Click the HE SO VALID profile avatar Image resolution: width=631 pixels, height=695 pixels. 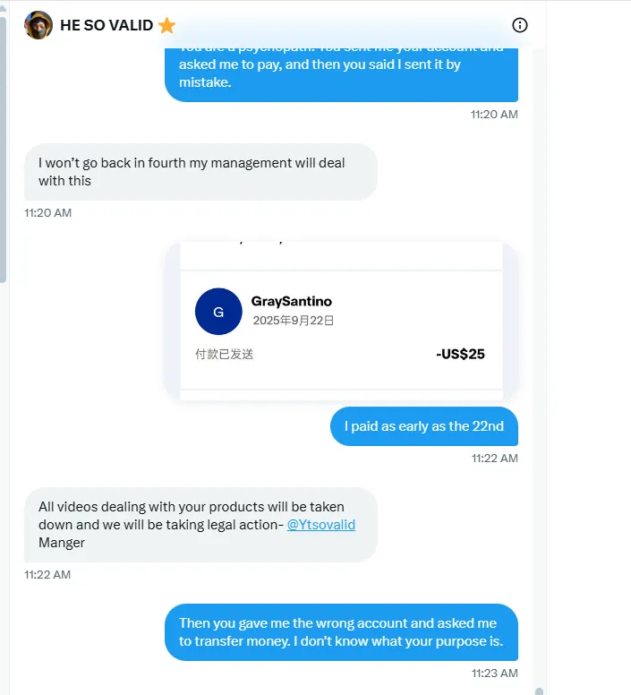point(38,25)
